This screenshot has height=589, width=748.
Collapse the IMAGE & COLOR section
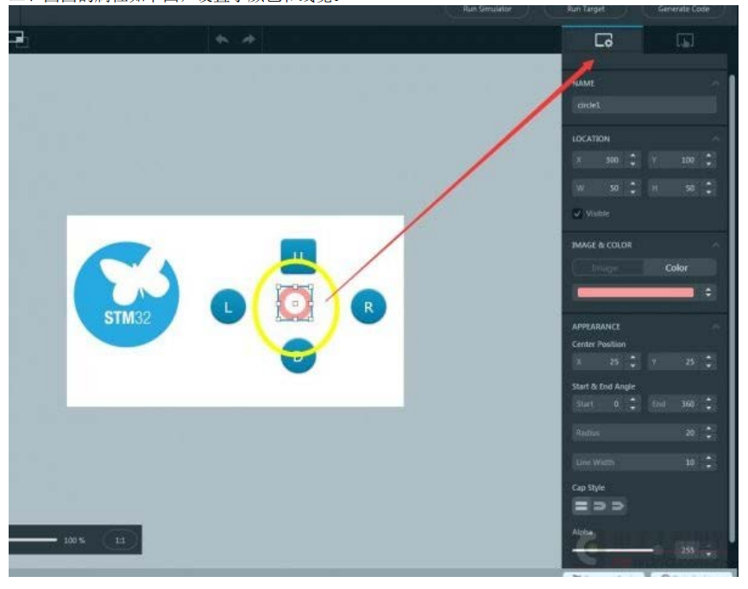tap(715, 245)
